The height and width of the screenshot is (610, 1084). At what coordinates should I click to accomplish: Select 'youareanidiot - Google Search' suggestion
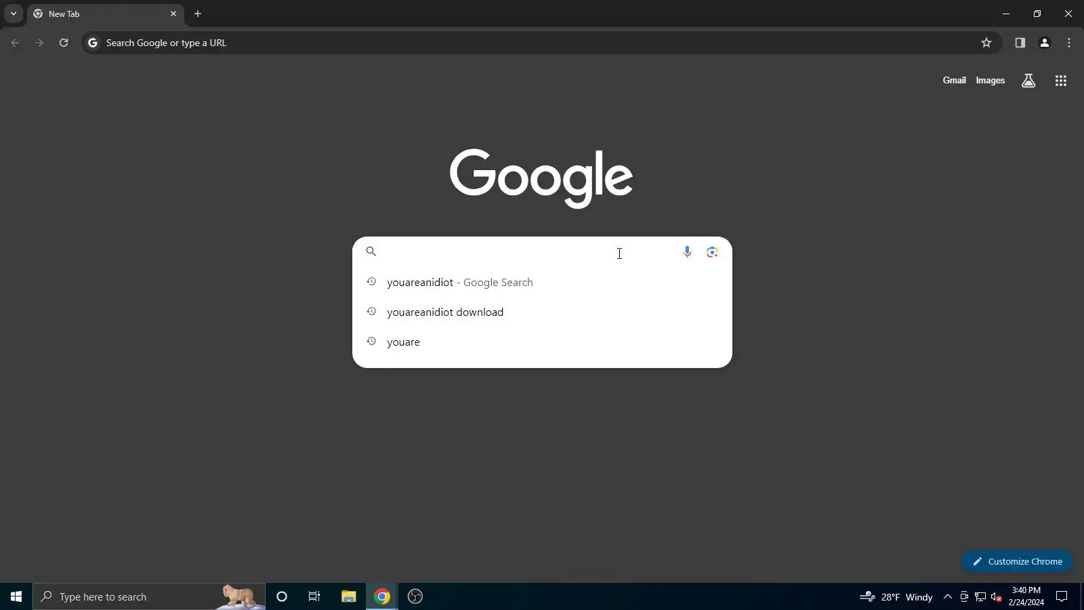(542, 282)
